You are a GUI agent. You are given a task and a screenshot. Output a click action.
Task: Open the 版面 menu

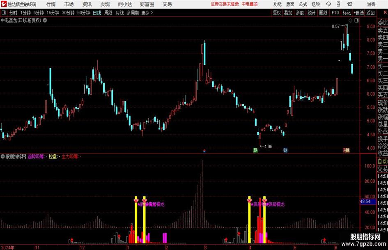click(x=290, y=4)
